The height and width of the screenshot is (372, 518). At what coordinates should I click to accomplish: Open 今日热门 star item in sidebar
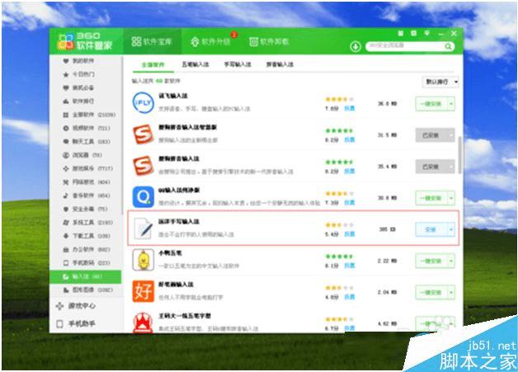click(78, 74)
